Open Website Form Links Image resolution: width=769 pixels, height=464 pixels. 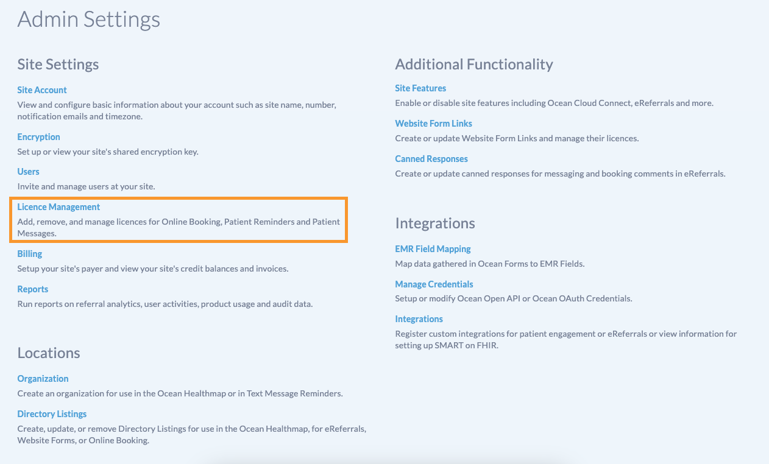434,124
